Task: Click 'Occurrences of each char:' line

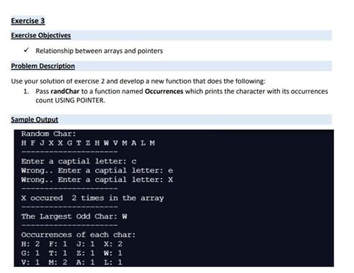Action: pyautogui.click(x=78, y=235)
